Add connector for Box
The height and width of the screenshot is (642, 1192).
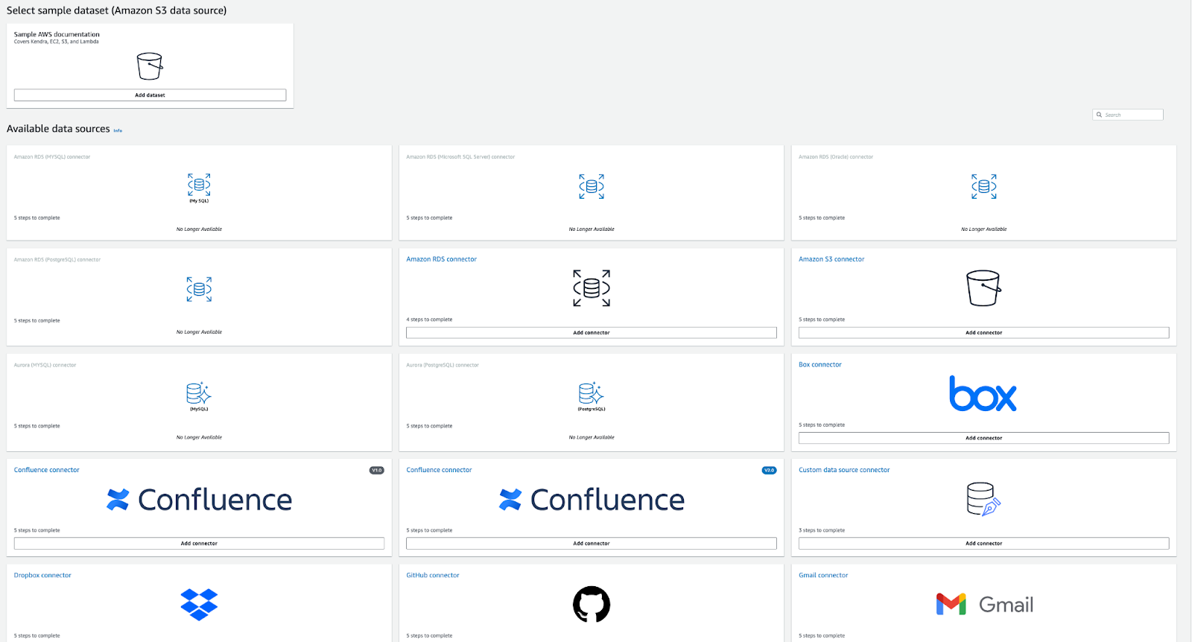click(x=984, y=438)
